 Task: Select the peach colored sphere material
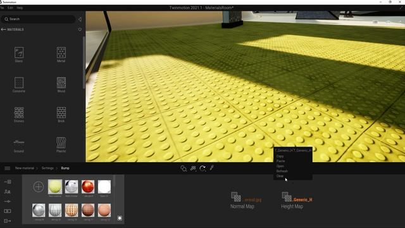coord(104,210)
